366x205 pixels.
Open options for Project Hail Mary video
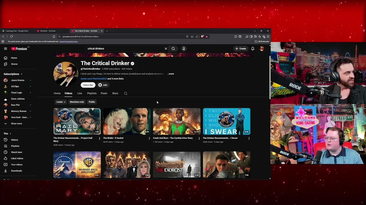tap(100, 138)
